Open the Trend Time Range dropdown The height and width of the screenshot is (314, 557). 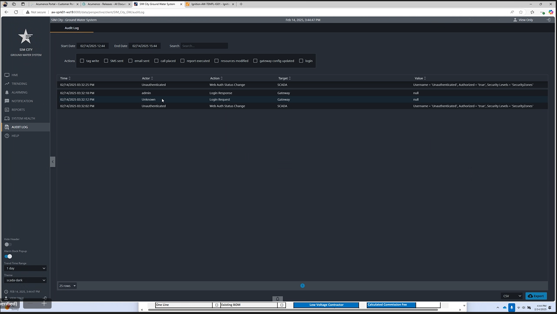tap(25, 268)
